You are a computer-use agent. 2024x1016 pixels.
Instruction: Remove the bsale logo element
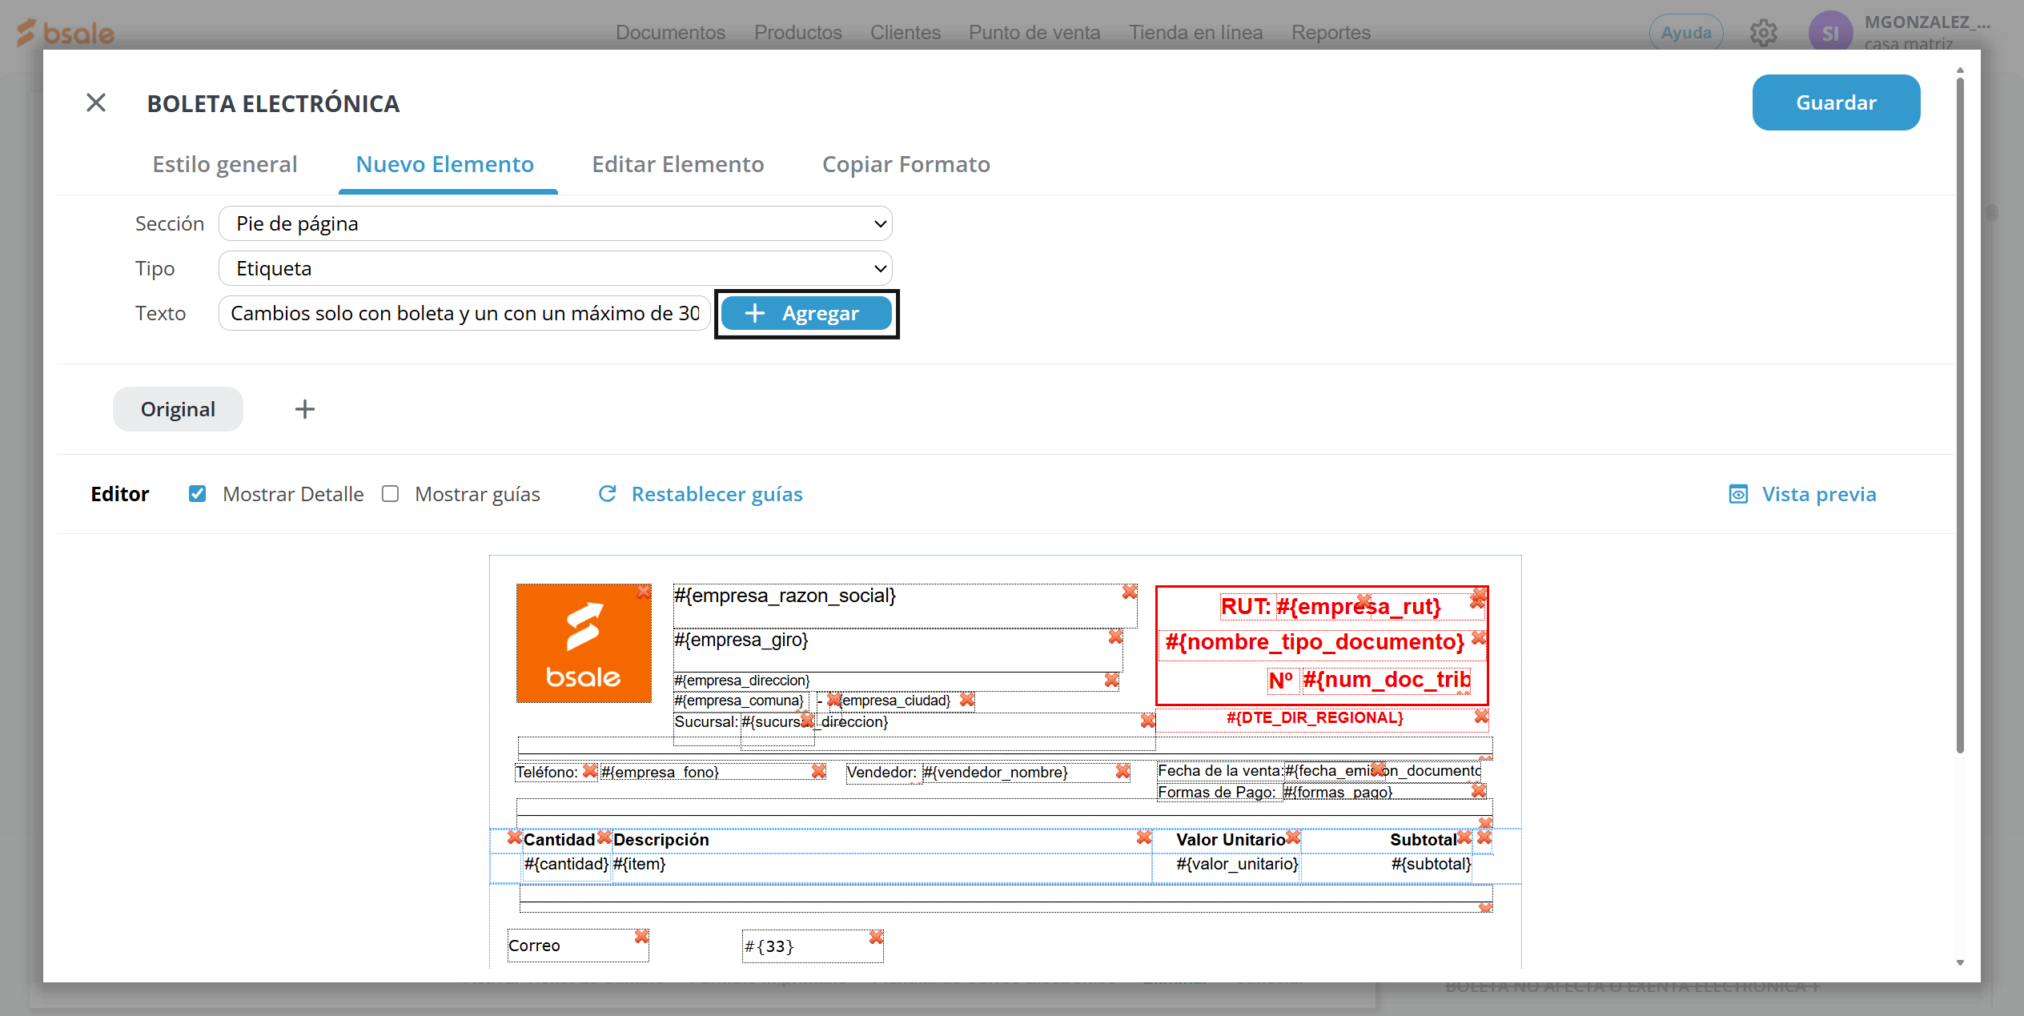[644, 592]
